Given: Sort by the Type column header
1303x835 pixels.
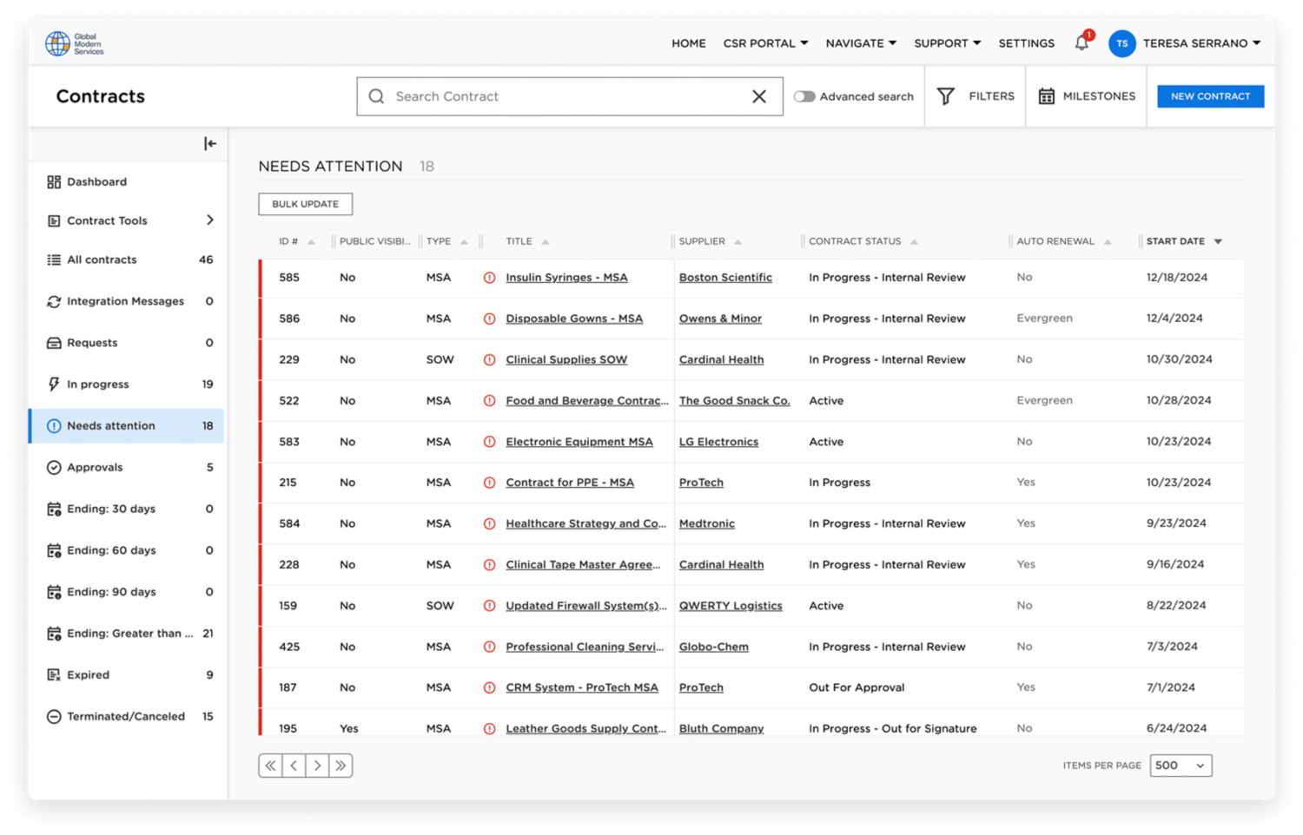Looking at the screenshot, I should point(446,241).
